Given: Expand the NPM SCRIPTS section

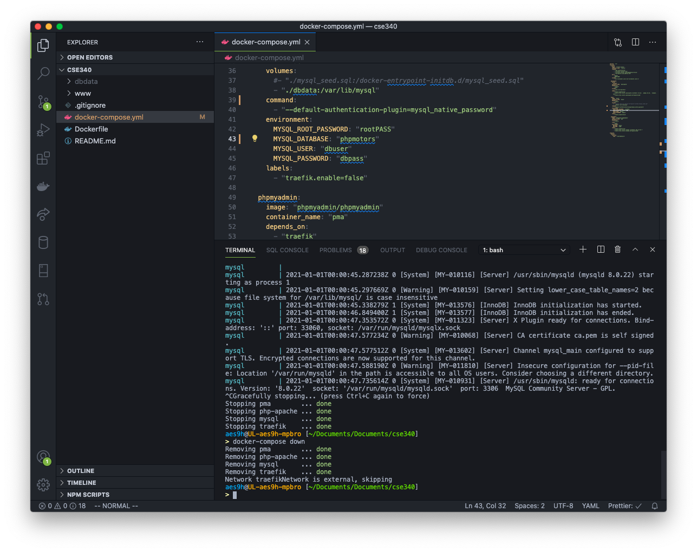Looking at the screenshot, I should tap(135, 495).
